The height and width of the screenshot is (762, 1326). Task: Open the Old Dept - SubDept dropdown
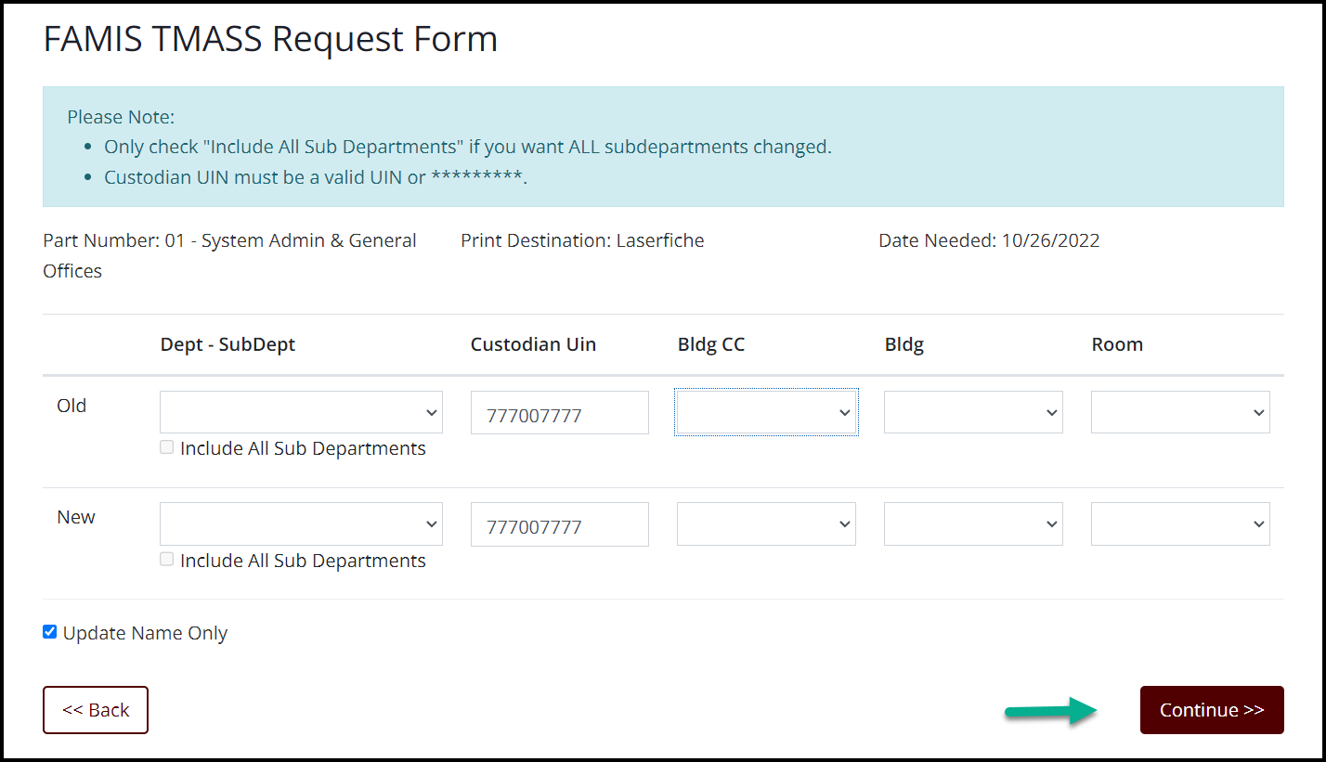[x=301, y=412]
